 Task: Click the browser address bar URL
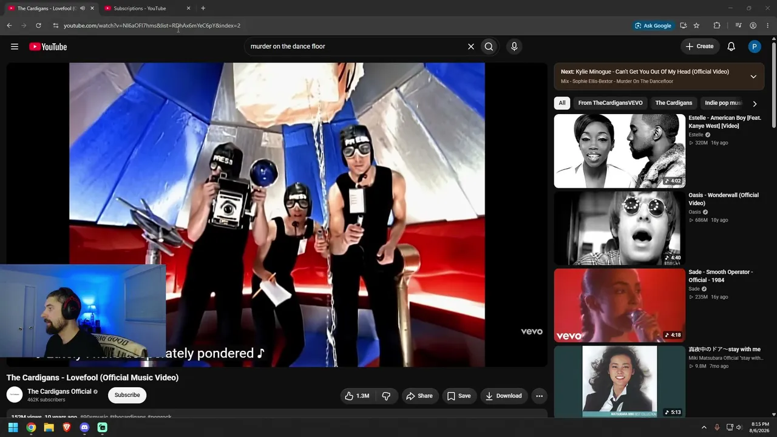[152, 25]
